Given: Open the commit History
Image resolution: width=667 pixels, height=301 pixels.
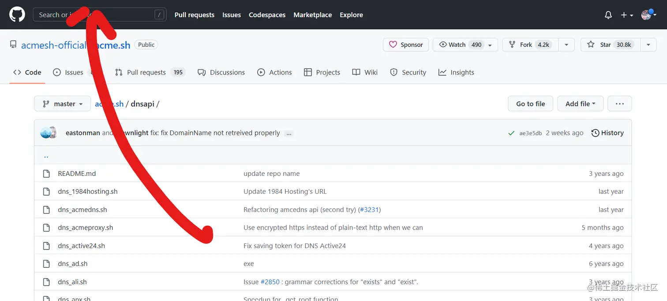Looking at the screenshot, I should click(x=607, y=133).
